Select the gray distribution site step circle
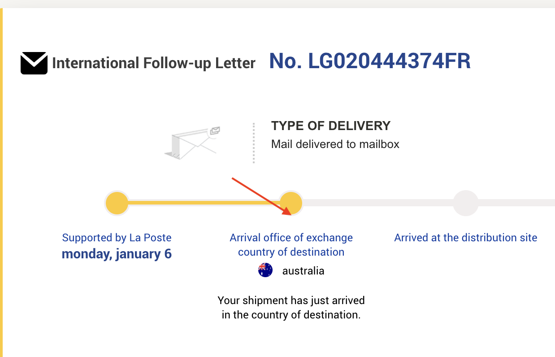Screen dimensions: 555x357 click(x=466, y=203)
